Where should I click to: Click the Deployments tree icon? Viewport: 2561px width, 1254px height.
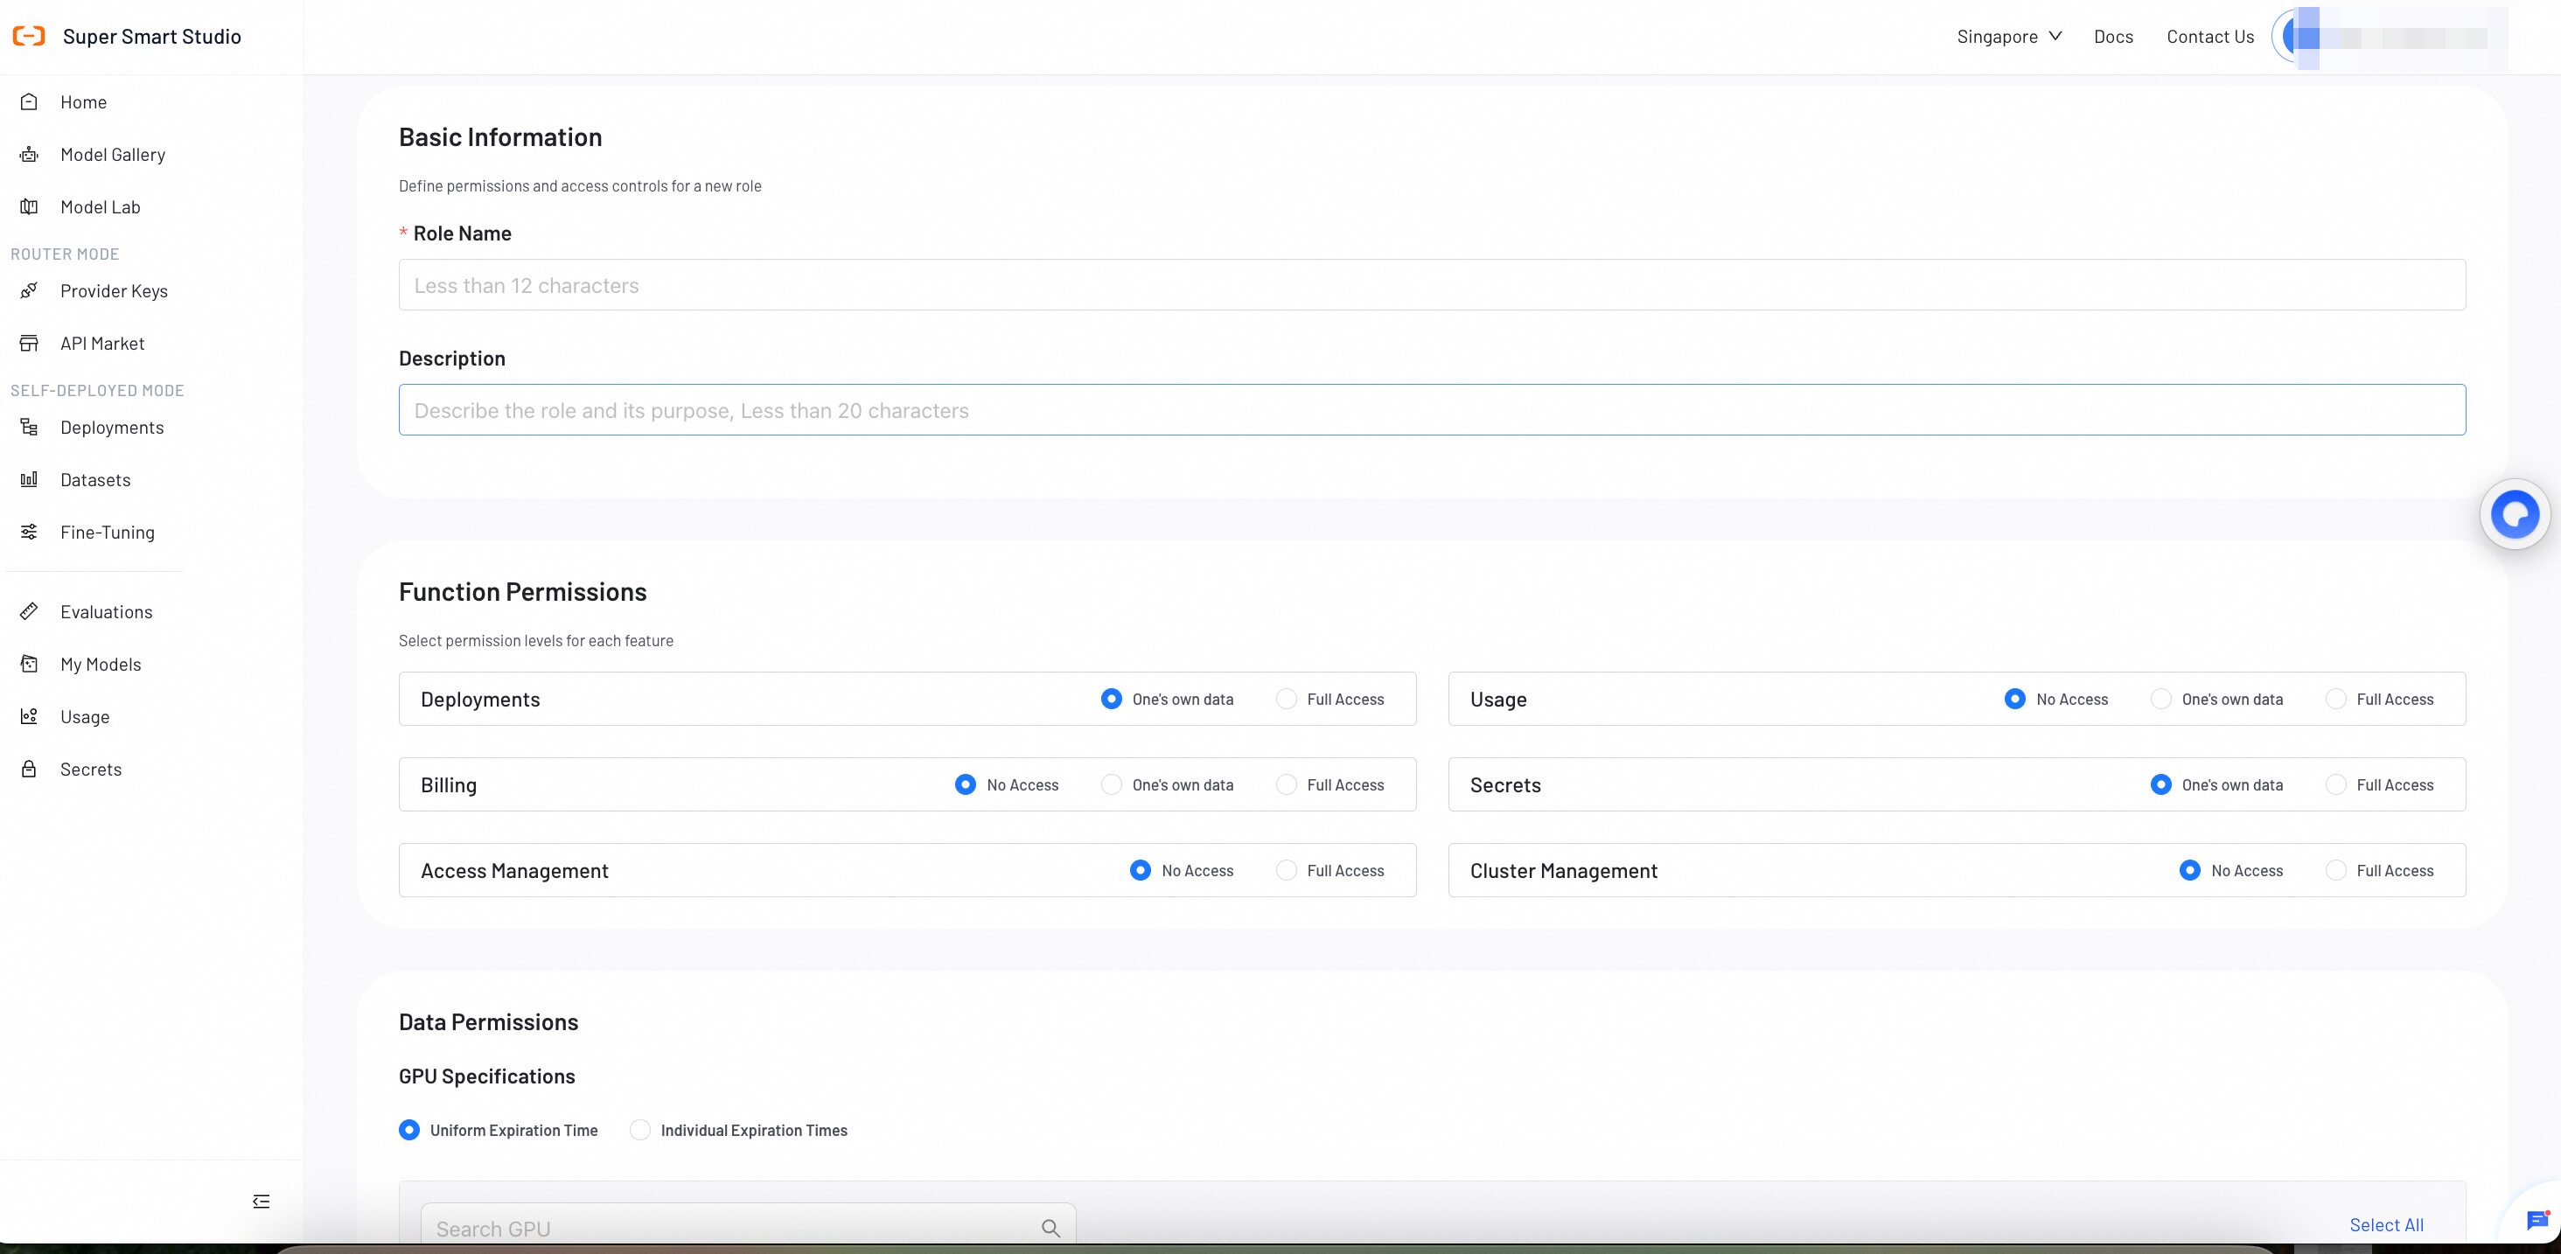click(x=29, y=428)
